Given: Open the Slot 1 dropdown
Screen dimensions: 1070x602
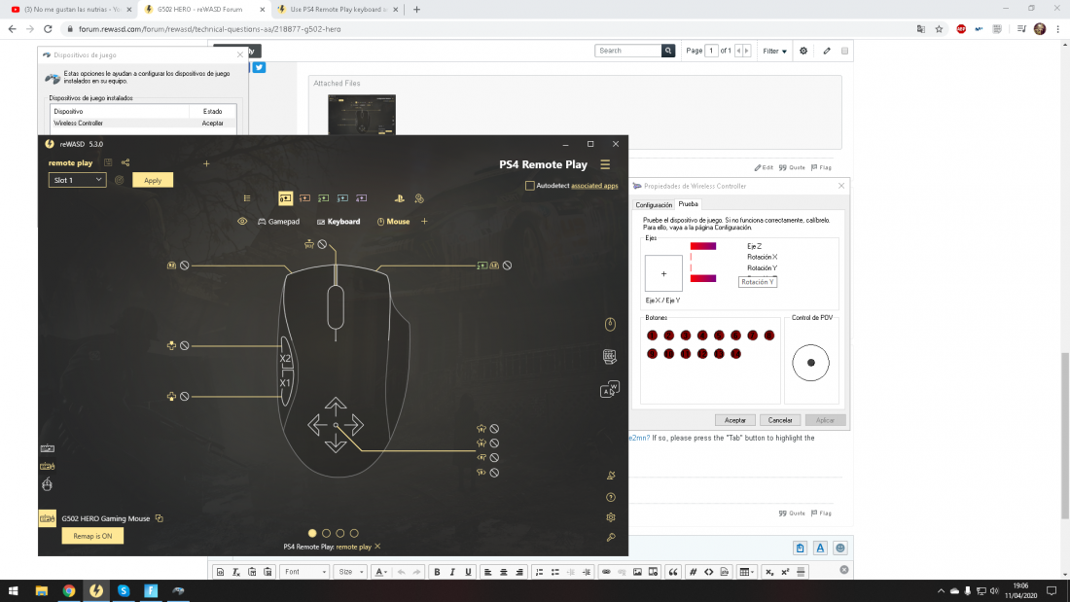Looking at the screenshot, I should coord(77,180).
